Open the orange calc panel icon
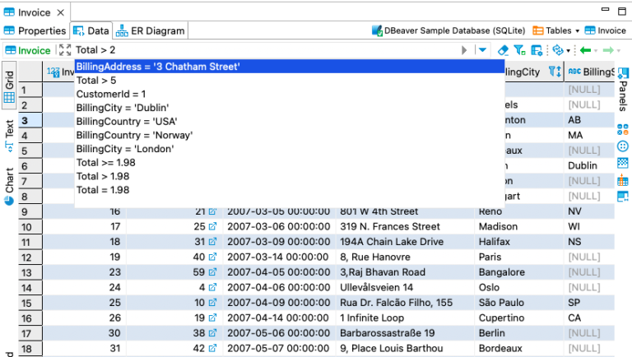 coord(623,179)
